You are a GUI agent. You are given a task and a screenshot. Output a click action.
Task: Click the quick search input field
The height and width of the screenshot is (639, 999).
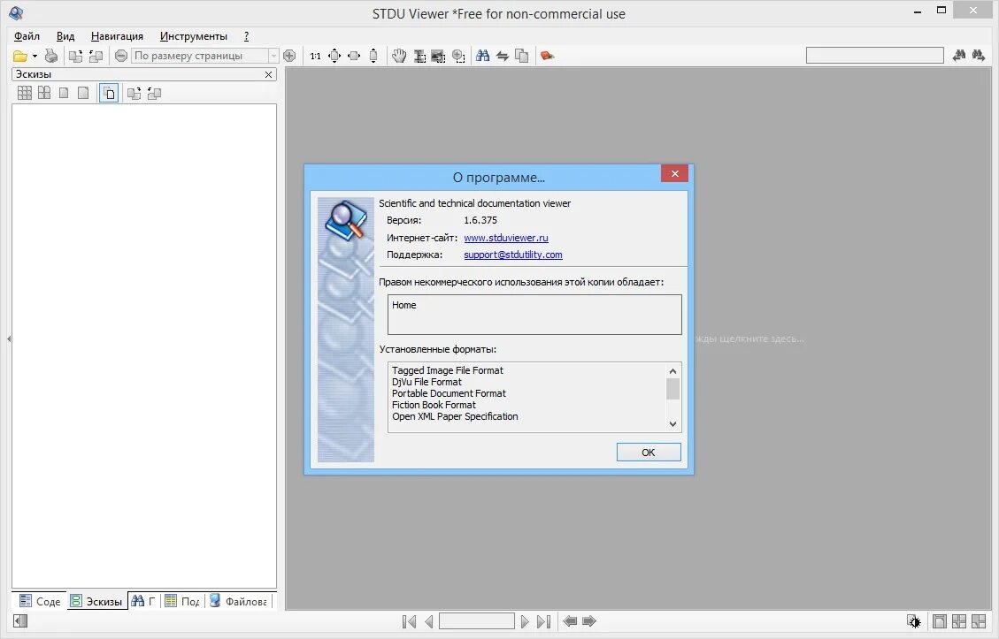875,56
